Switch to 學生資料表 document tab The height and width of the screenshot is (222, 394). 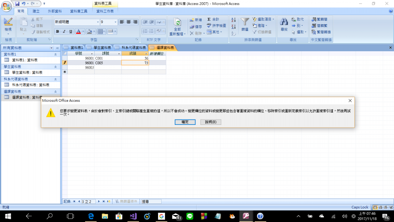pos(99,47)
